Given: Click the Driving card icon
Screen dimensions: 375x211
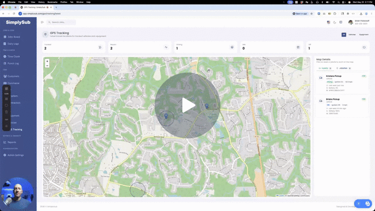Looking at the screenshot, I should coord(232,47).
